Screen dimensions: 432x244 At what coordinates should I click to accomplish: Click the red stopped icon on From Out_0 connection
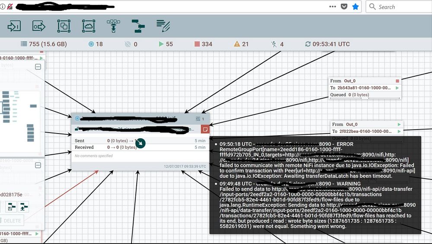(397, 81)
